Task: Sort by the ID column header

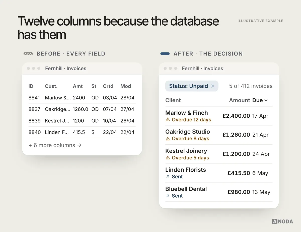Action: (x=31, y=86)
